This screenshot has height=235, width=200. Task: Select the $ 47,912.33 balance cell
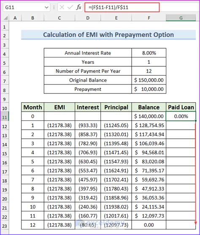point(149,189)
